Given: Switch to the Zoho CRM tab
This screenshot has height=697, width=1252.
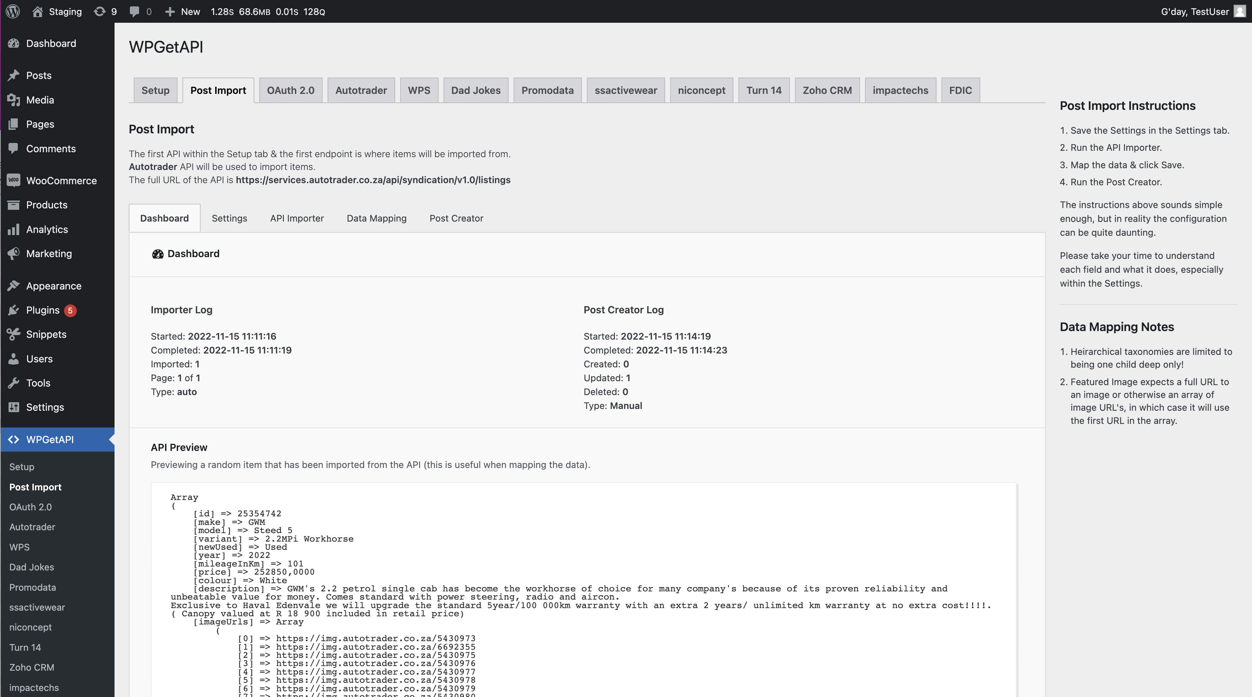Looking at the screenshot, I should click(827, 90).
